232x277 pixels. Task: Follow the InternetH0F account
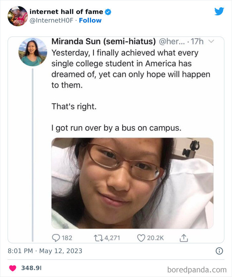click(x=90, y=20)
